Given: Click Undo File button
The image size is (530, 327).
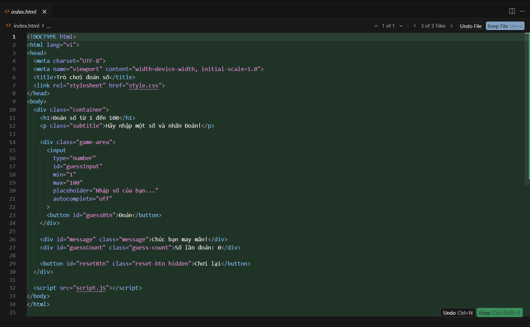Looking at the screenshot, I should (x=471, y=26).
